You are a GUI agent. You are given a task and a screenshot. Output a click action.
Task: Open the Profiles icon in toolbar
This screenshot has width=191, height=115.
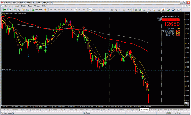coord(9,9)
